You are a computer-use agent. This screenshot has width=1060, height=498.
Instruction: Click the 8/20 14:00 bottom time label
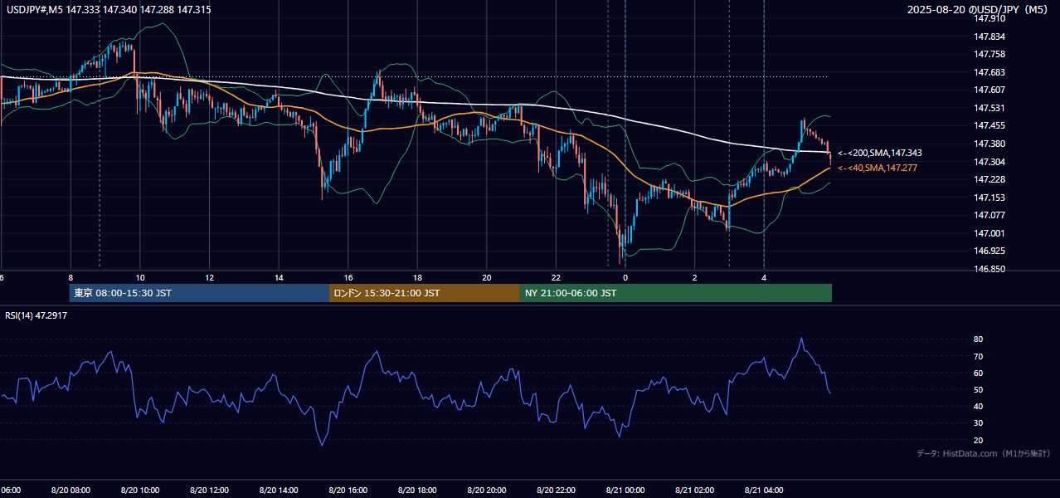pyautogui.click(x=279, y=491)
